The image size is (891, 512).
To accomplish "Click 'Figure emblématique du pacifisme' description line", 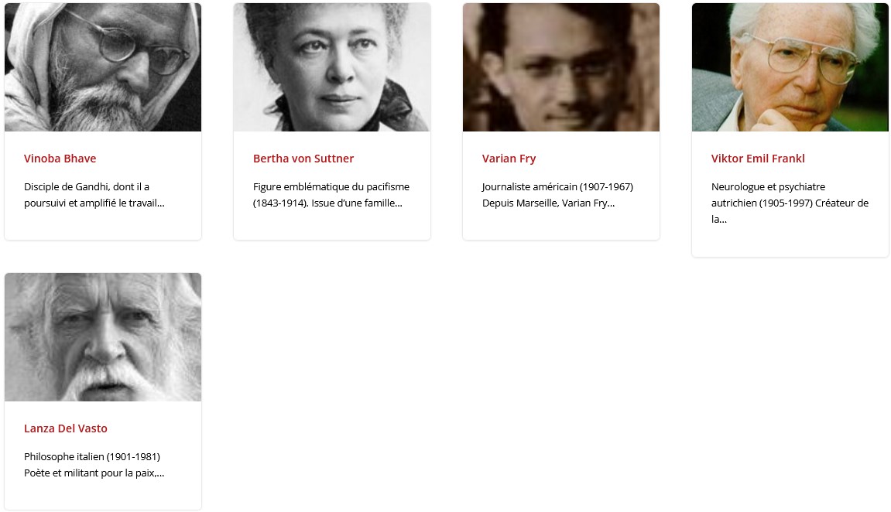I will coord(331,186).
